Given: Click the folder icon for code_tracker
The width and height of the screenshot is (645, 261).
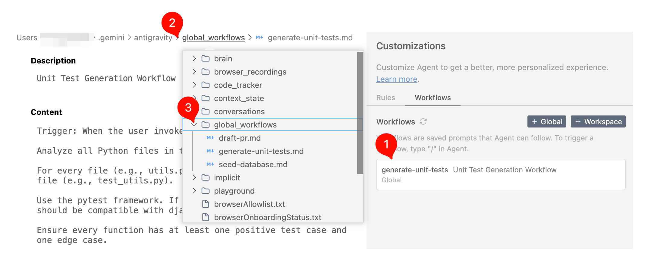Looking at the screenshot, I should 206,85.
